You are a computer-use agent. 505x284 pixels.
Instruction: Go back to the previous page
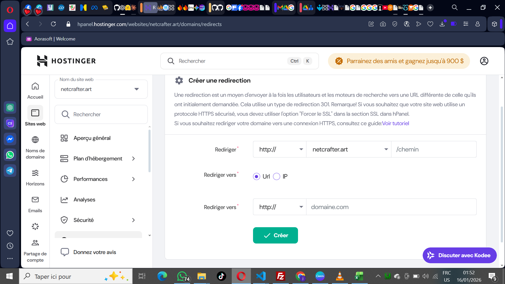pyautogui.click(x=28, y=24)
